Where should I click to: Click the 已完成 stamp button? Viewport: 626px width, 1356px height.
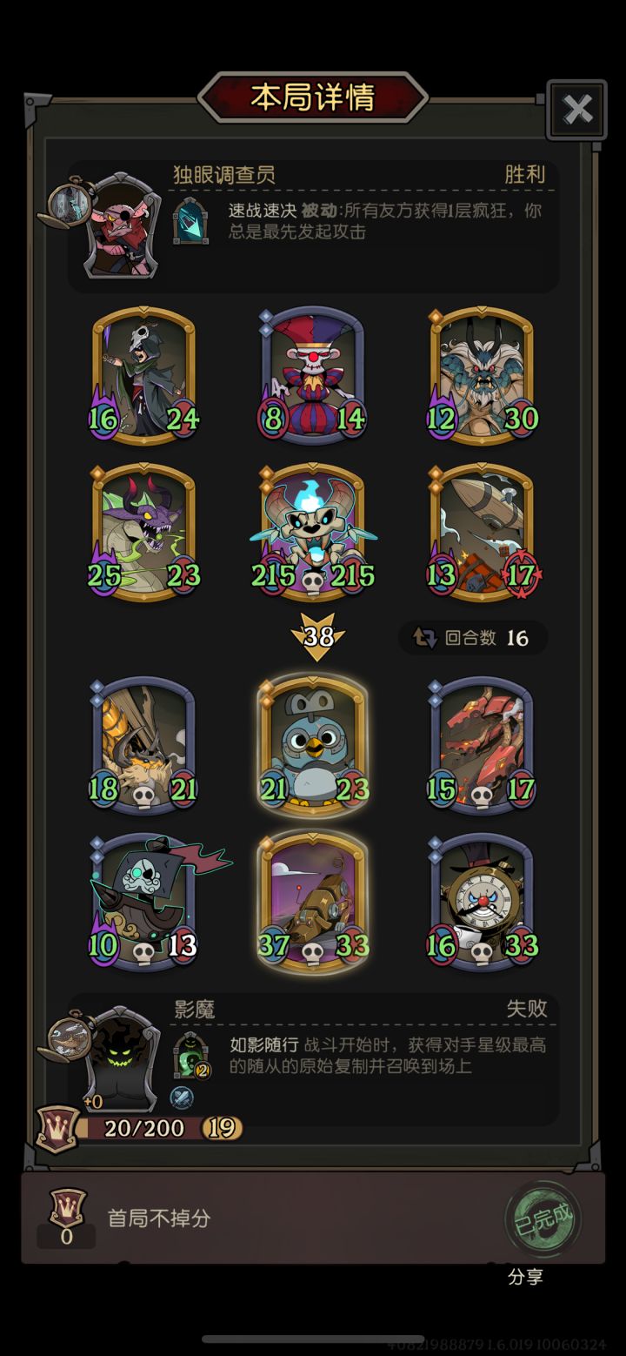click(543, 1215)
